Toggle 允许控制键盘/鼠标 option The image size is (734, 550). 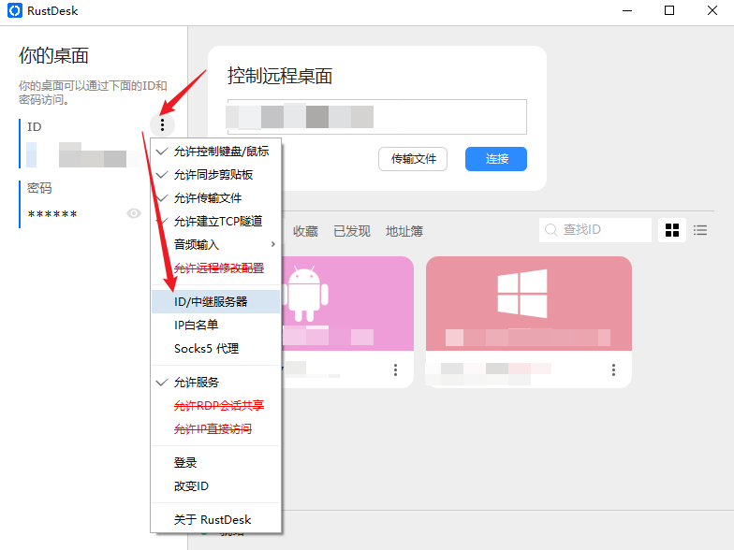[x=215, y=152]
